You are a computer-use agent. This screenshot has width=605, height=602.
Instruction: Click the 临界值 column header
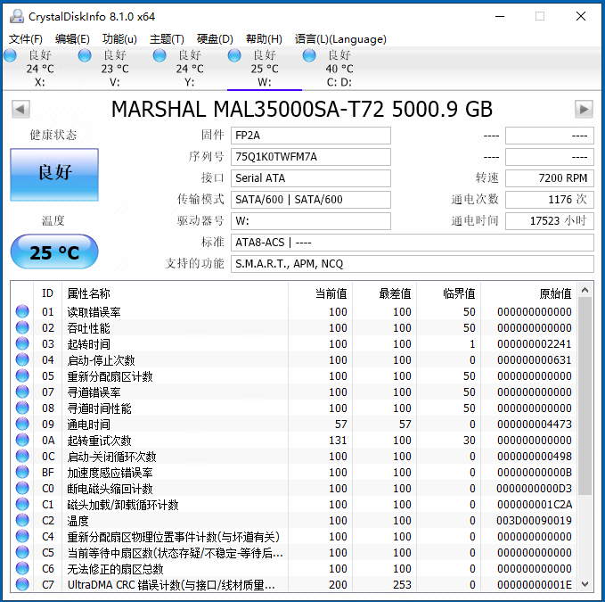448,293
